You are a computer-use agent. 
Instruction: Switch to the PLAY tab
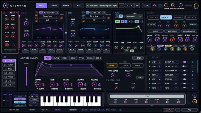[78, 6]
